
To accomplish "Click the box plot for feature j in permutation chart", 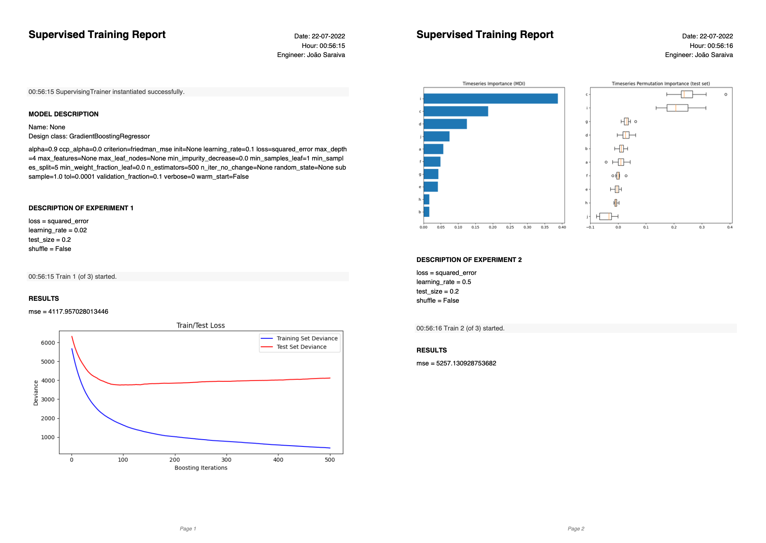I will point(605,216).
